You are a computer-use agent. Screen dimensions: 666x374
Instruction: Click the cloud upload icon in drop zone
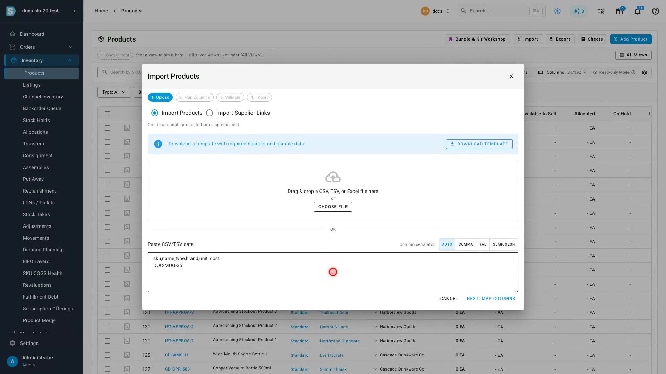333,177
